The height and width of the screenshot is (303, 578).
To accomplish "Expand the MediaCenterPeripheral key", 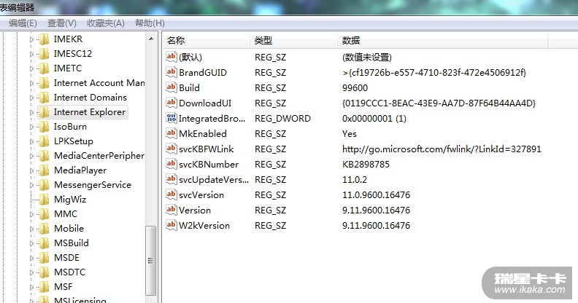I will [31, 157].
